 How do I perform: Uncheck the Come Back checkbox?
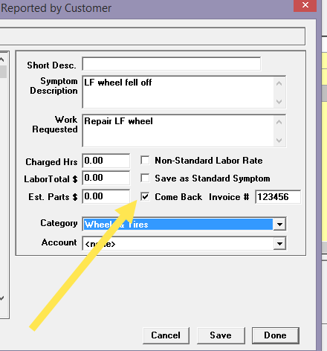(x=145, y=196)
